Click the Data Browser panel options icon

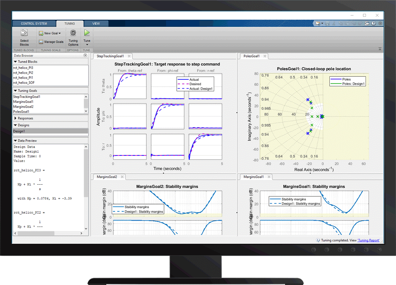(86, 56)
